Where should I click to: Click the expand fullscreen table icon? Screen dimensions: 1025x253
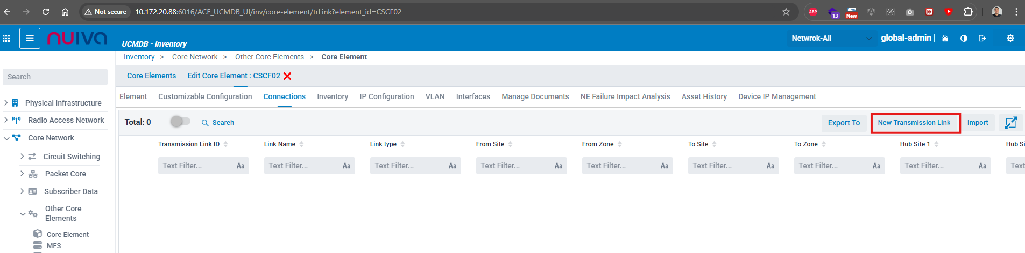[x=1010, y=123]
